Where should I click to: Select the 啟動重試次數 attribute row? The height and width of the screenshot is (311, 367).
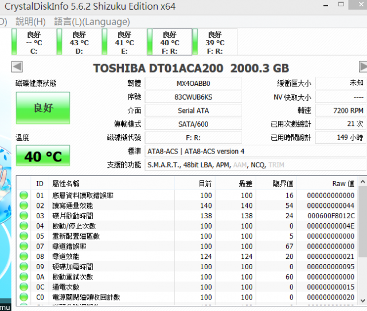click(x=188, y=277)
